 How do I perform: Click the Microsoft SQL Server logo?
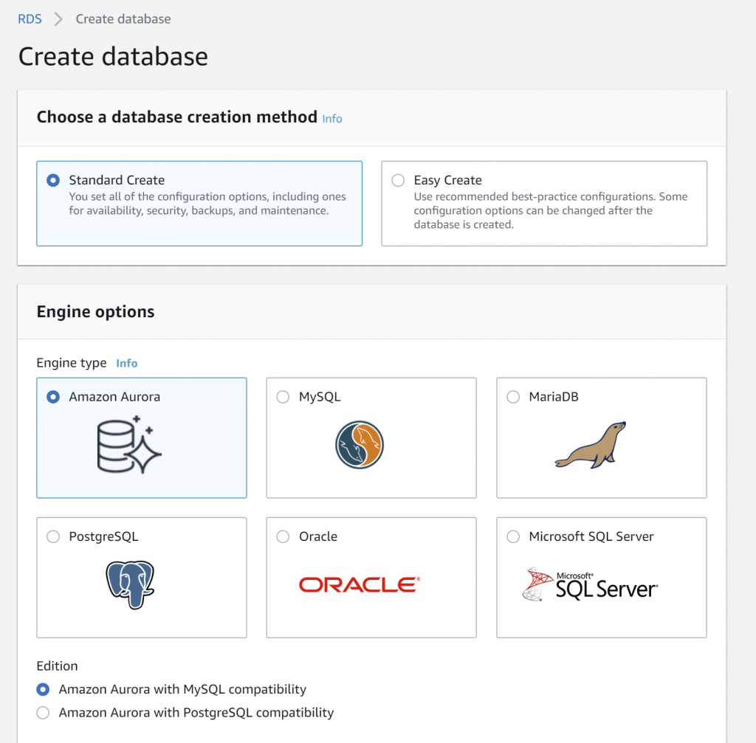[x=590, y=584]
